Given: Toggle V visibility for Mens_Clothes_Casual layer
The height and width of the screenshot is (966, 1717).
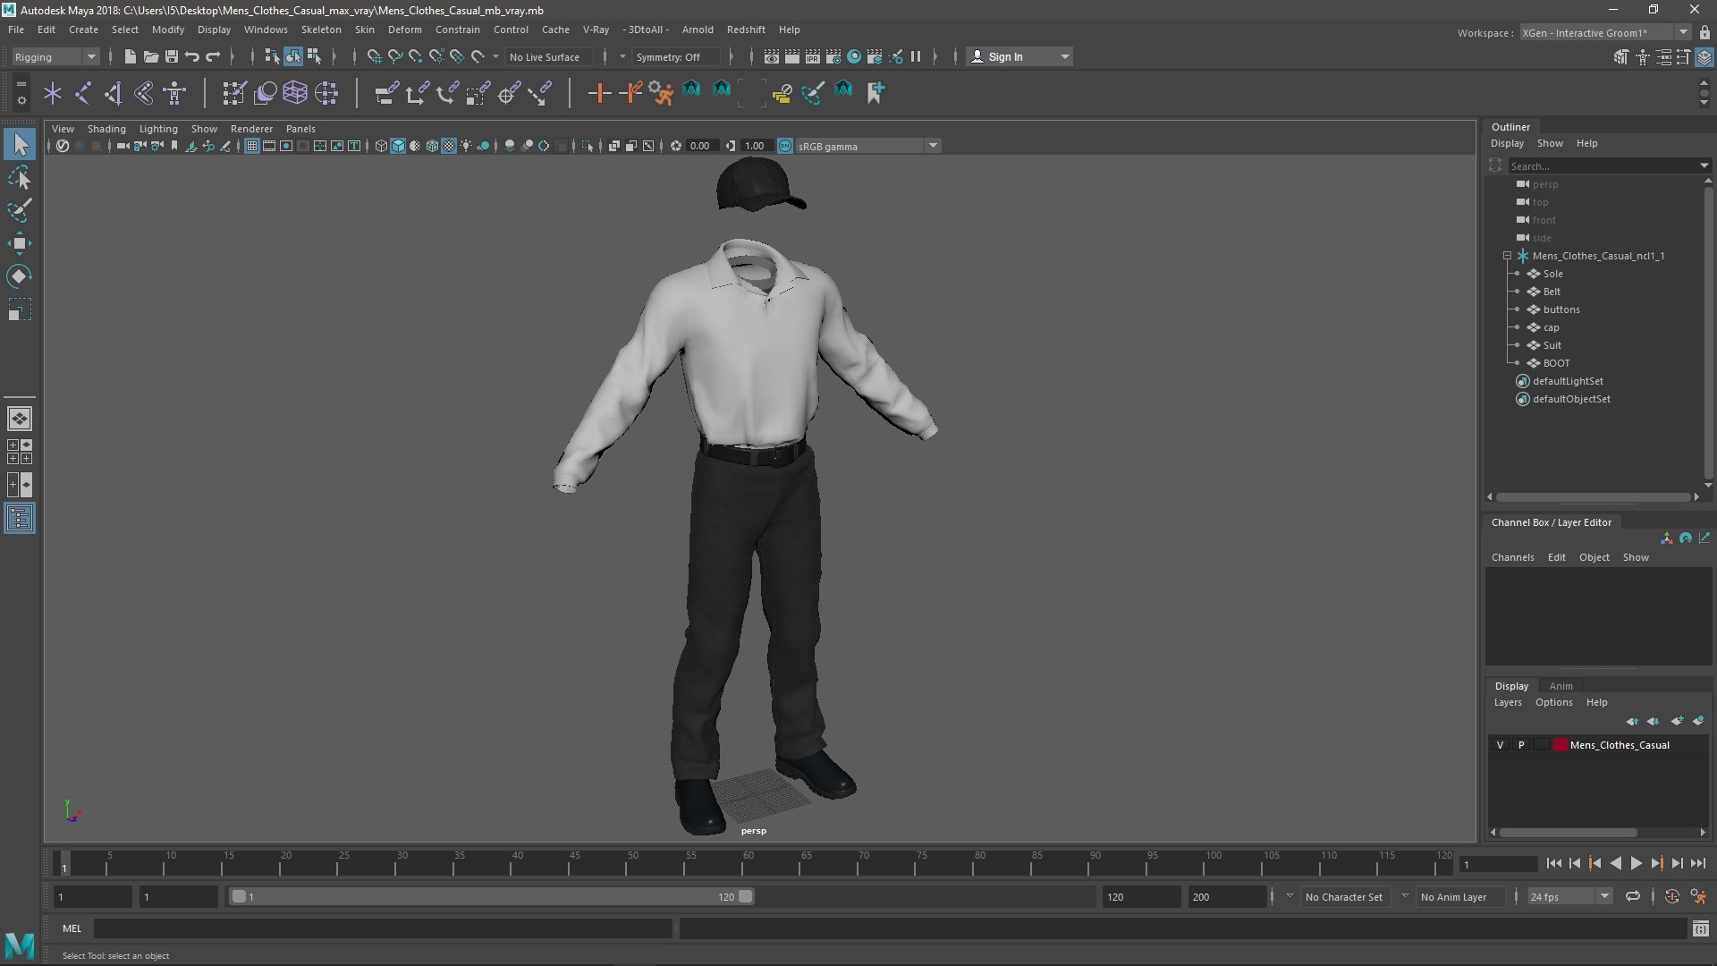Looking at the screenshot, I should 1500,745.
